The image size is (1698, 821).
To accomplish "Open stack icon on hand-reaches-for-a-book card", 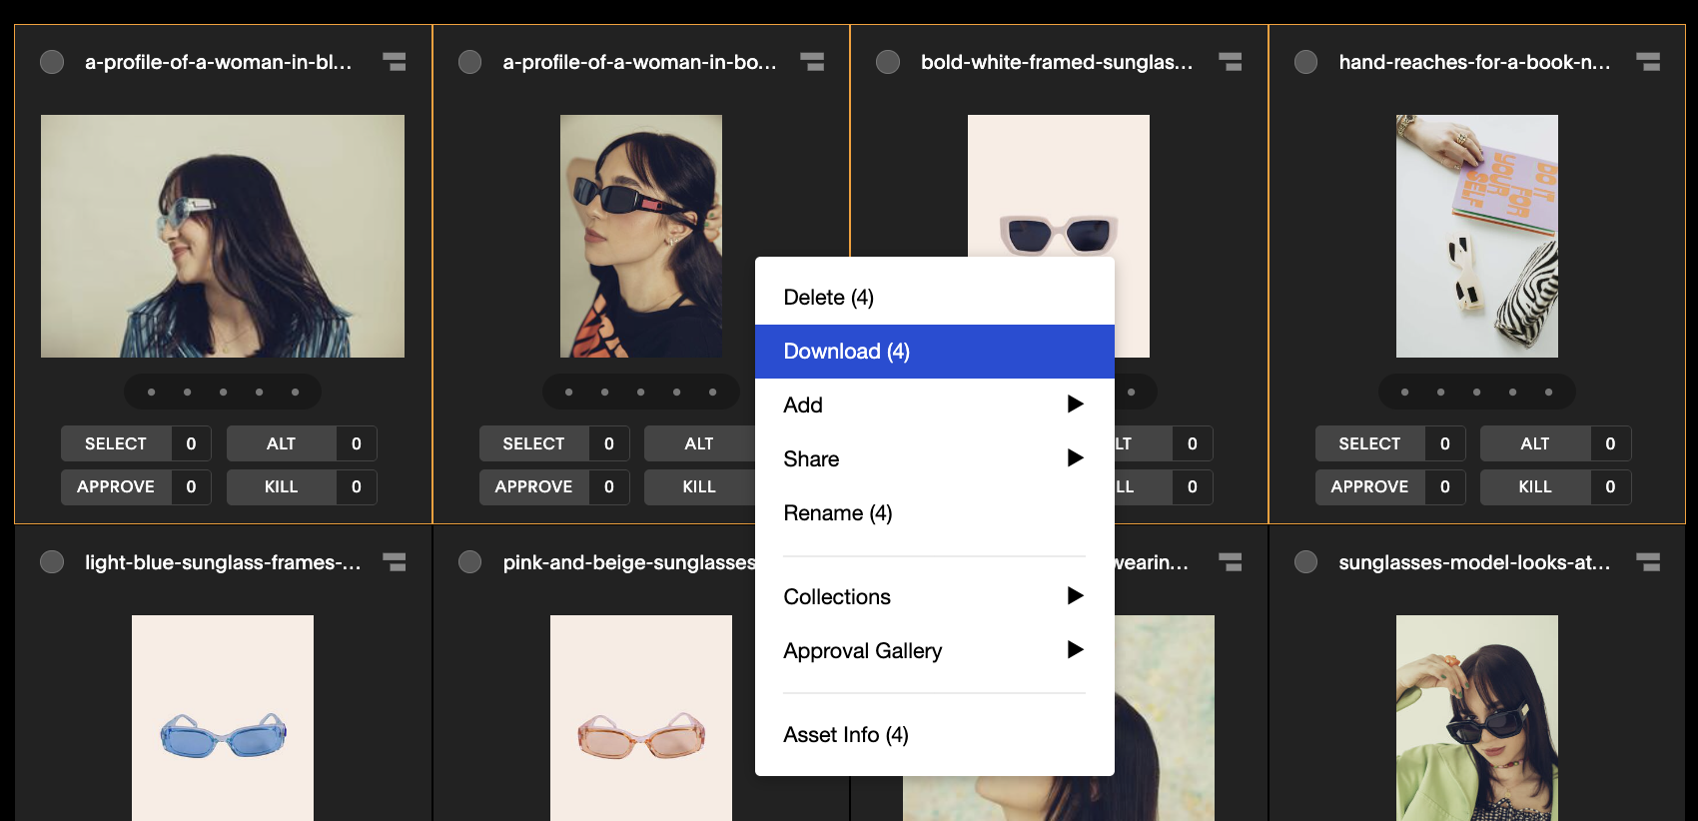I will tap(1648, 62).
